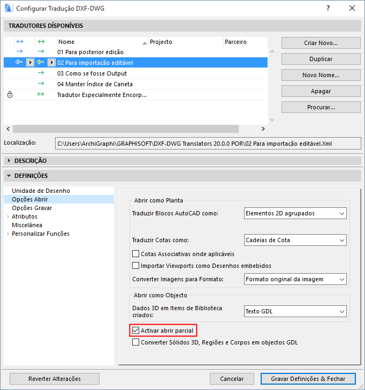Click translator list scroll down arrow
This screenshot has width=365, height=390.
coord(272,120)
